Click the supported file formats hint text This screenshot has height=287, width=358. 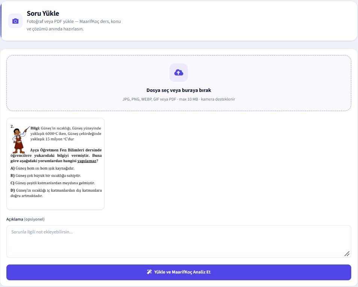click(178, 99)
